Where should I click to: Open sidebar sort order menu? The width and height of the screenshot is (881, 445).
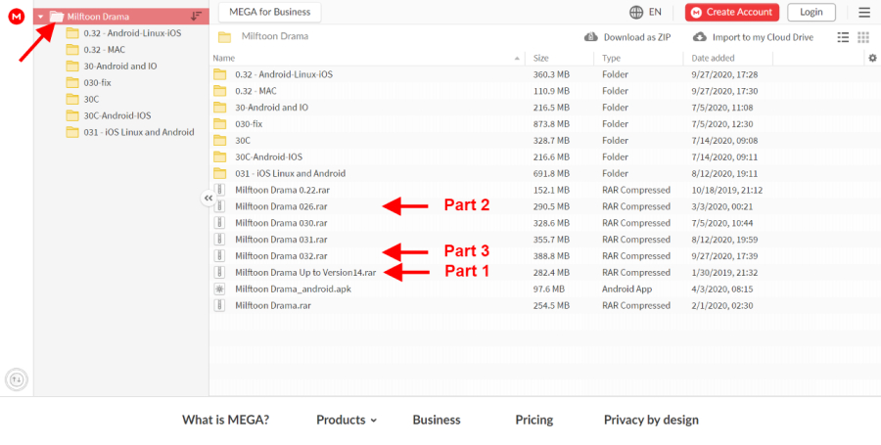click(x=196, y=17)
